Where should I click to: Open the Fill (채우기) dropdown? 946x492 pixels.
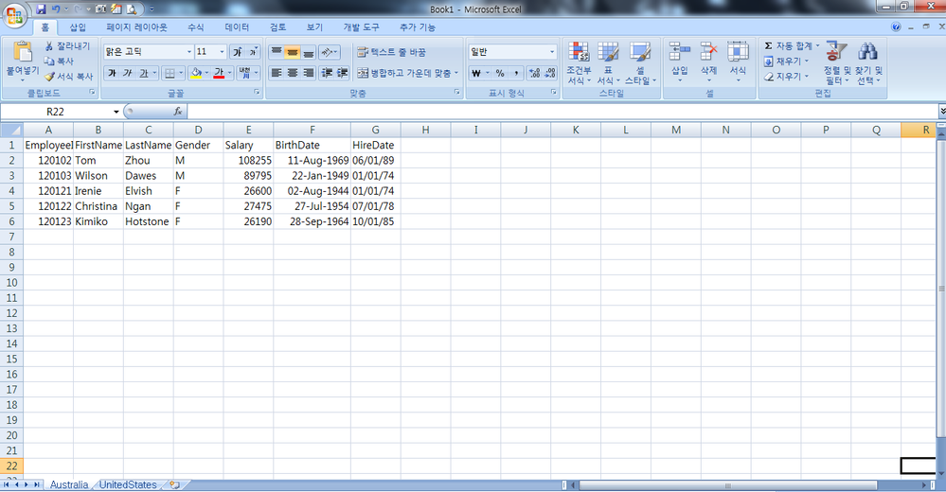(x=786, y=61)
